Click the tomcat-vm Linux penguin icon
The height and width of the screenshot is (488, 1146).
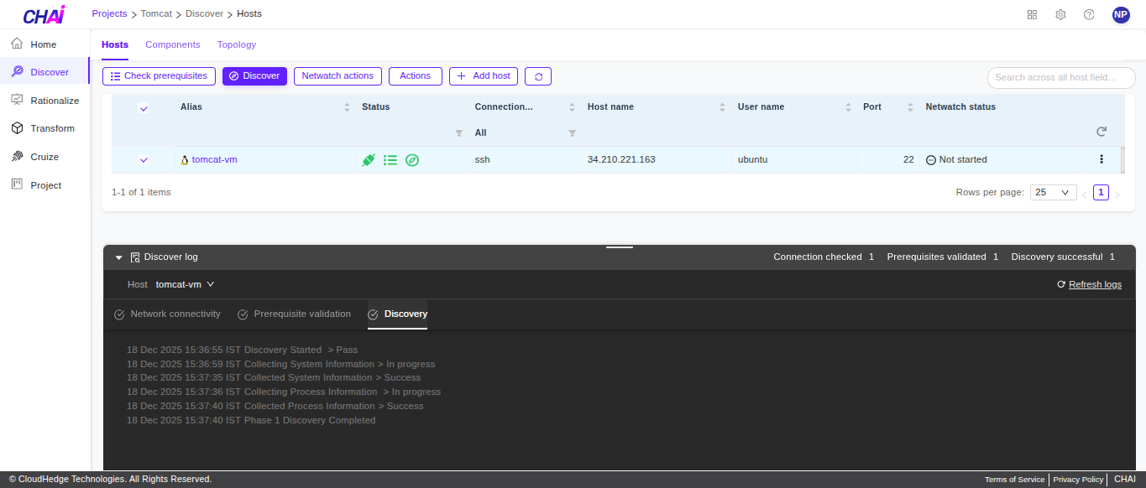[185, 159]
